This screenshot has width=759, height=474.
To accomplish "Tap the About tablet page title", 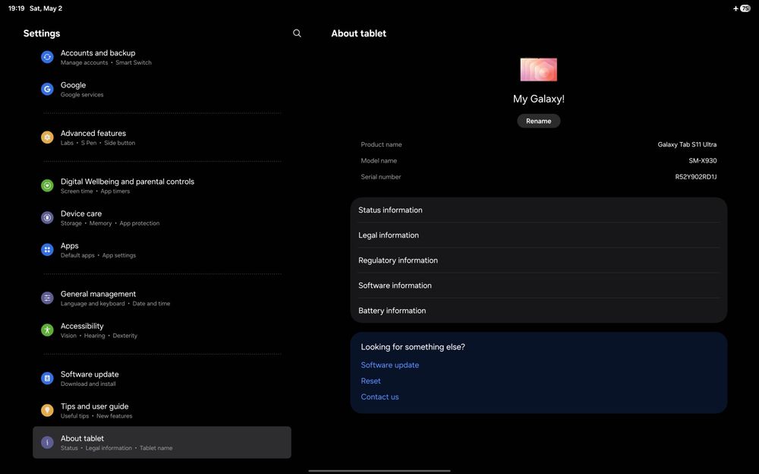I will click(359, 33).
